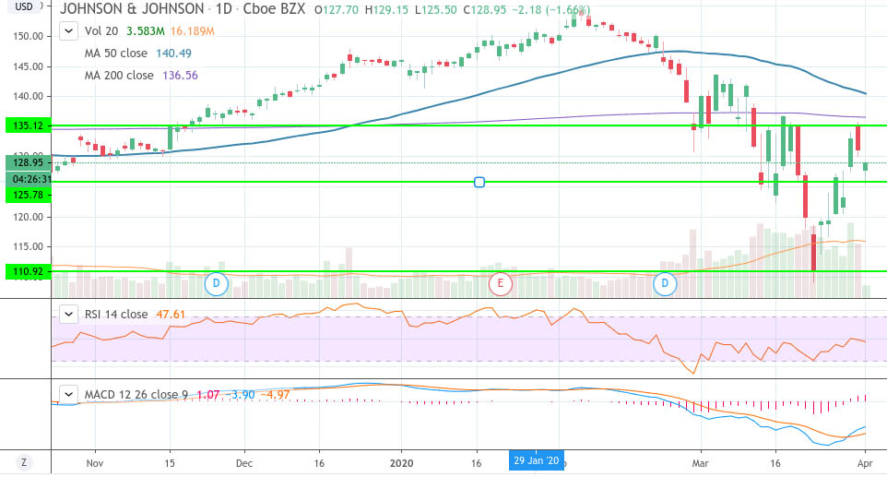Click the JOHNSON & JOHNSON symbol title

click(132, 9)
